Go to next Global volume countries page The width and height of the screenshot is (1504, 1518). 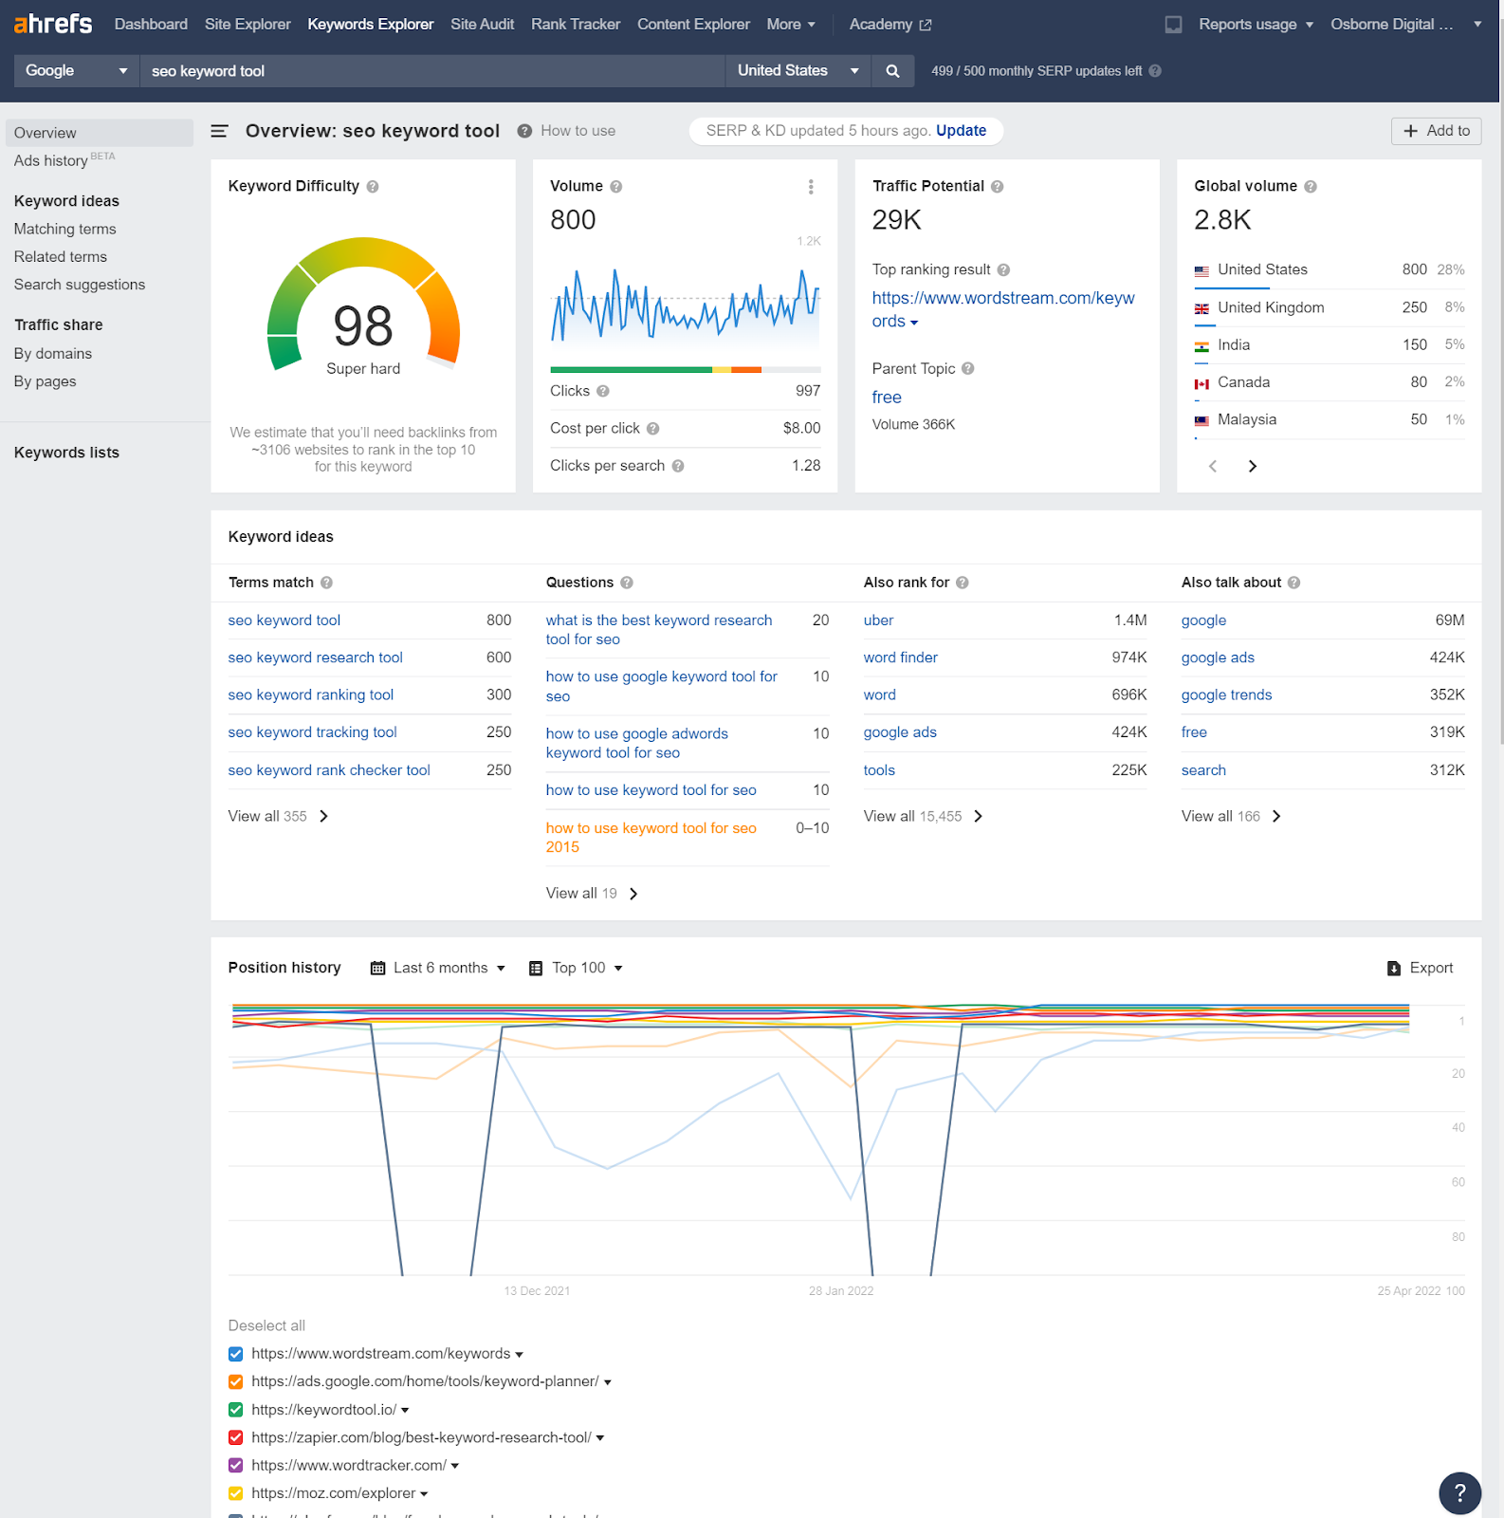1252,466
